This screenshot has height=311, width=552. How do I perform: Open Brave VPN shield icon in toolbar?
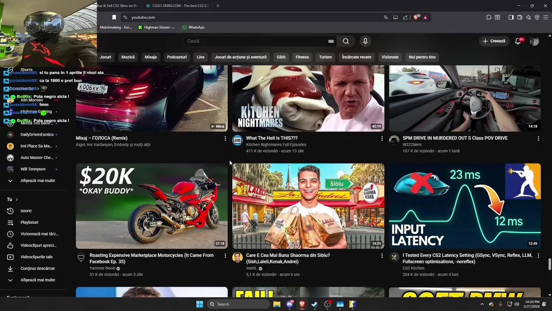pyautogui.click(x=537, y=17)
